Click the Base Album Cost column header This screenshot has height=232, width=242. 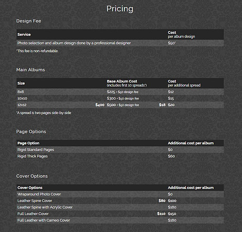[126, 83]
